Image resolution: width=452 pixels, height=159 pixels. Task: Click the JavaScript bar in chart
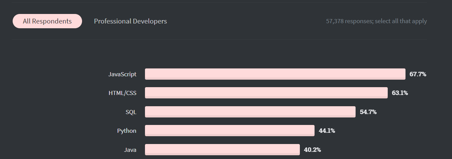pos(275,74)
